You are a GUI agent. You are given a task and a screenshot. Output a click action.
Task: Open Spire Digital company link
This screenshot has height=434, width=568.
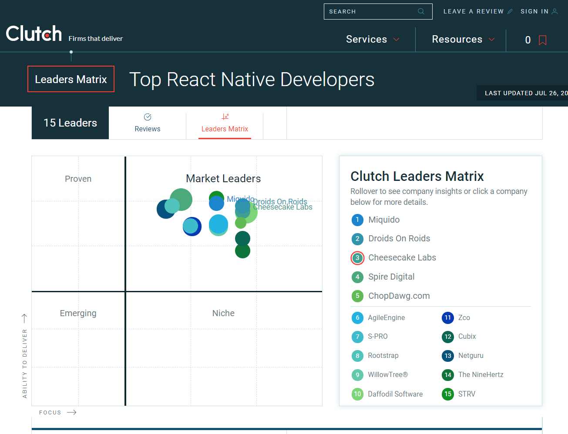[x=391, y=277]
